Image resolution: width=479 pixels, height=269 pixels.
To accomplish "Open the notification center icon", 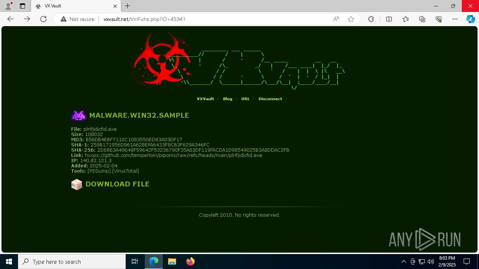I will (467, 262).
